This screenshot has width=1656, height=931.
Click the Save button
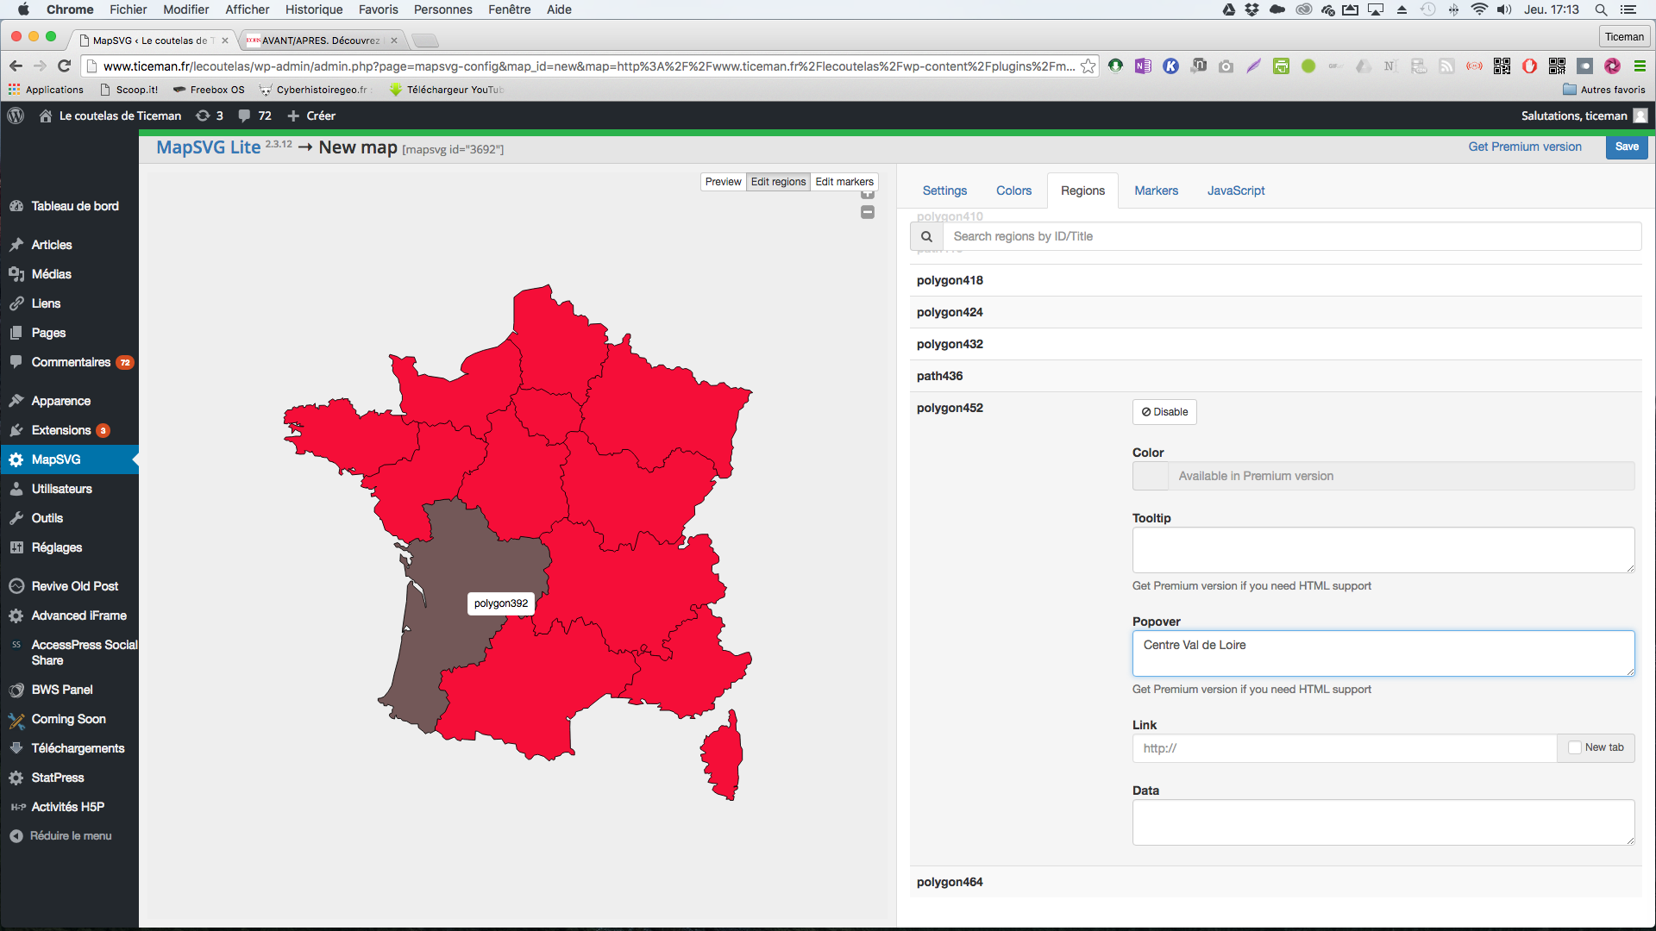pyautogui.click(x=1627, y=147)
